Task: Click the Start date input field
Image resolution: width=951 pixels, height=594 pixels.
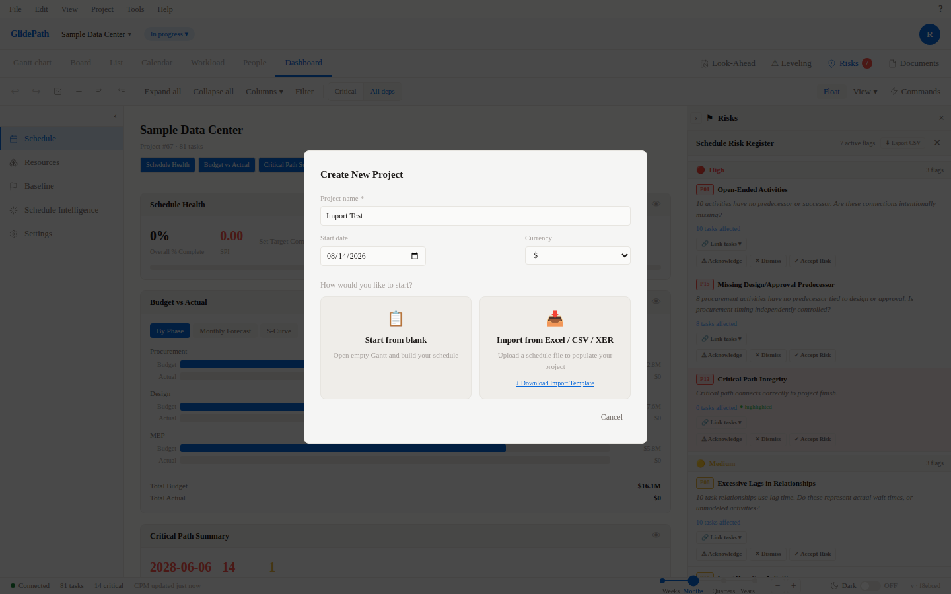Action: coord(373,256)
